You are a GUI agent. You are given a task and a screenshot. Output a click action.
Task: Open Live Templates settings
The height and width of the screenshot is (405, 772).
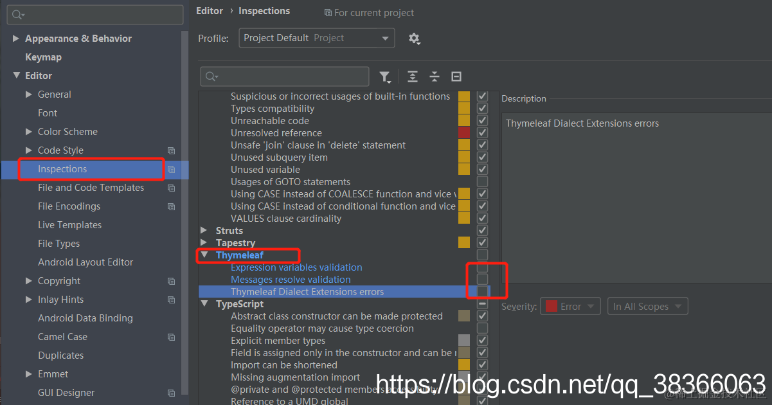coord(69,225)
